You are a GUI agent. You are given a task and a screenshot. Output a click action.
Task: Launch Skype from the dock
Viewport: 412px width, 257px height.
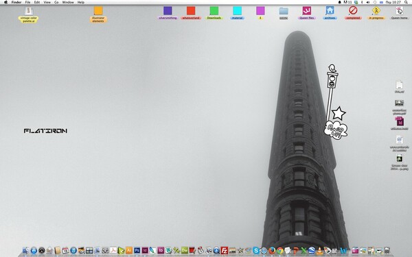coord(256,250)
